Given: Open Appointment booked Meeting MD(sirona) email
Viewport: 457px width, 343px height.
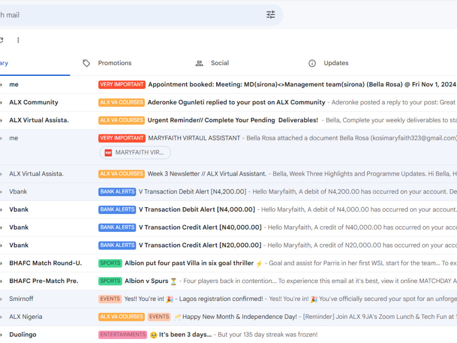Looking at the screenshot, I should point(302,85).
